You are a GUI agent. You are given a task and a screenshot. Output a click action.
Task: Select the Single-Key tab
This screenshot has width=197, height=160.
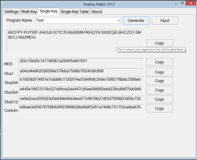pos(49,11)
